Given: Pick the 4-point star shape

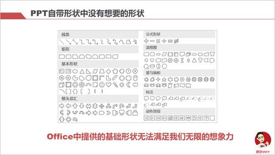Looking at the screenshot, I should tap(158, 79).
